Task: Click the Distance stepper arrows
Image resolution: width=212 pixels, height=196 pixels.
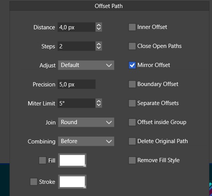Action: point(99,27)
